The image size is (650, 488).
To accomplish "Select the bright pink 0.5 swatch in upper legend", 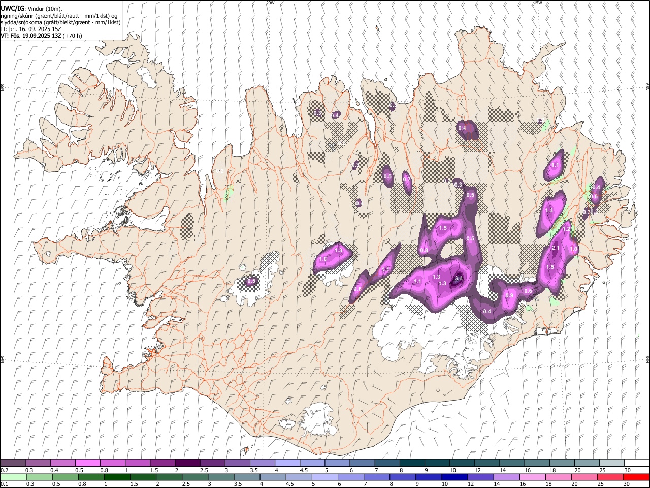I will point(87,463).
